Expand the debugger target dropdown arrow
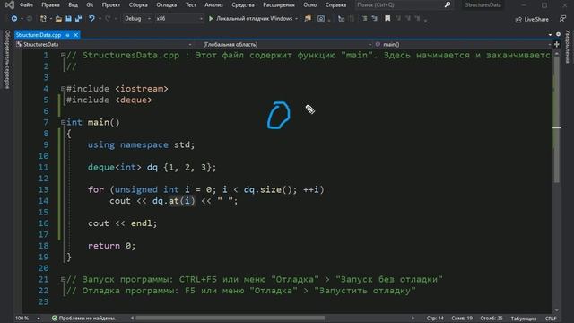This screenshot has width=574, height=323. click(x=296, y=19)
